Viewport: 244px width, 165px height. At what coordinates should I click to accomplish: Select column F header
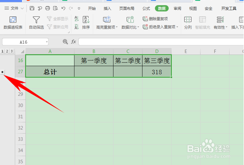coord(215,52)
